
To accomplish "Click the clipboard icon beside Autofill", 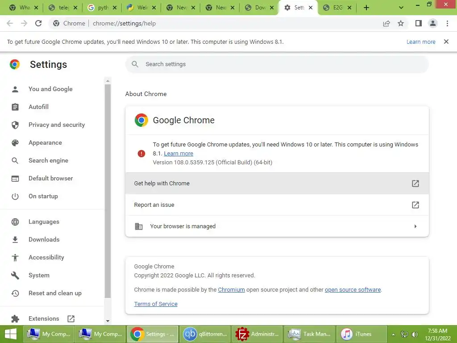I will pyautogui.click(x=15, y=107).
